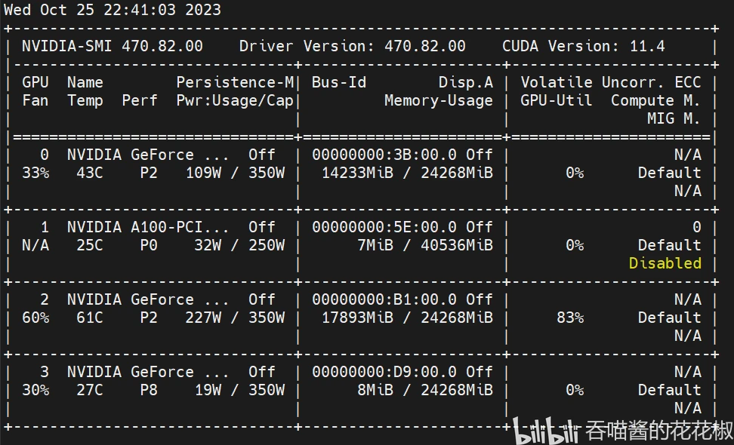Click bus id 00000000:B1:00.0
This screenshot has width=734, height=445.
click(x=384, y=299)
